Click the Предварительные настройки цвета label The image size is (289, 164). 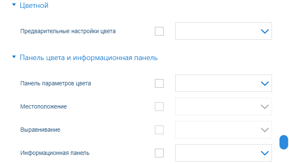point(68,31)
